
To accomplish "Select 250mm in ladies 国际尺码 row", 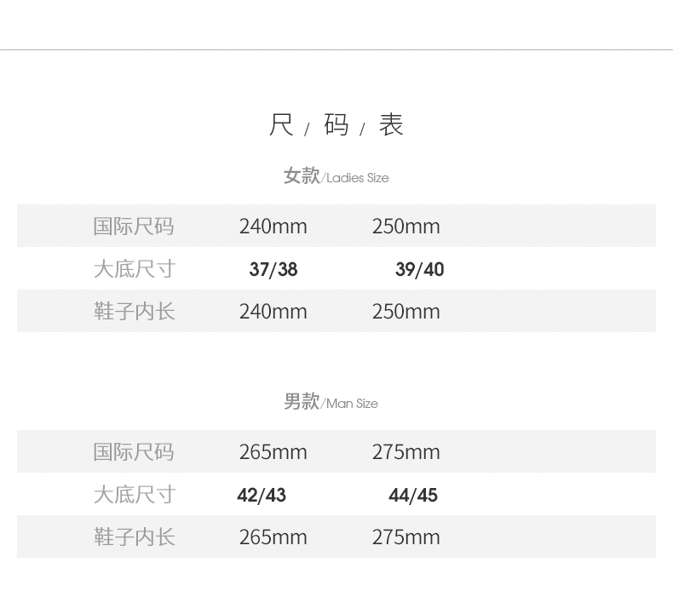I will pyautogui.click(x=406, y=227).
